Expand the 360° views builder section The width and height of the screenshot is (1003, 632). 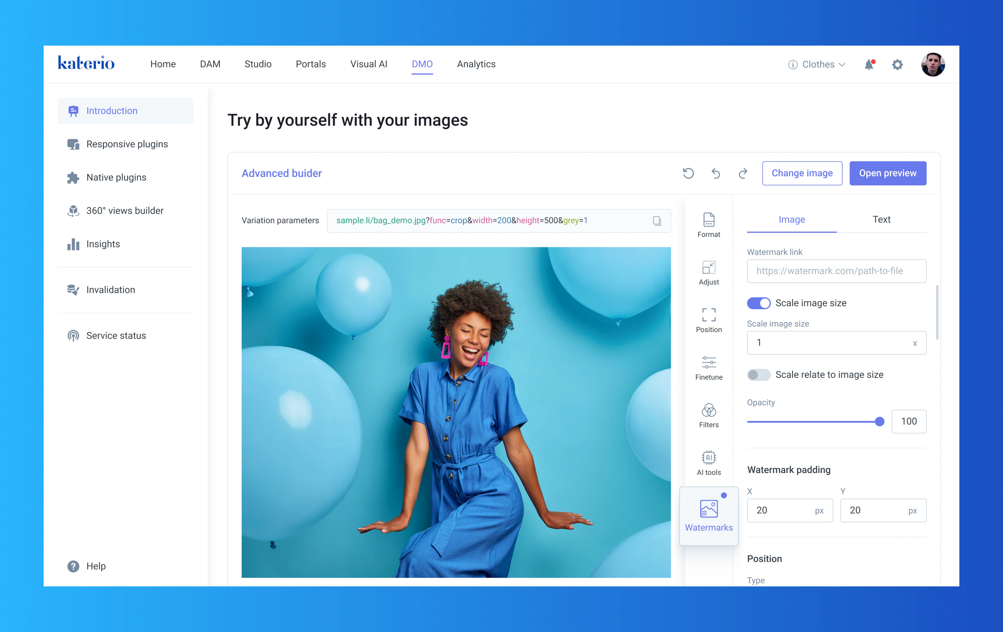click(x=124, y=210)
